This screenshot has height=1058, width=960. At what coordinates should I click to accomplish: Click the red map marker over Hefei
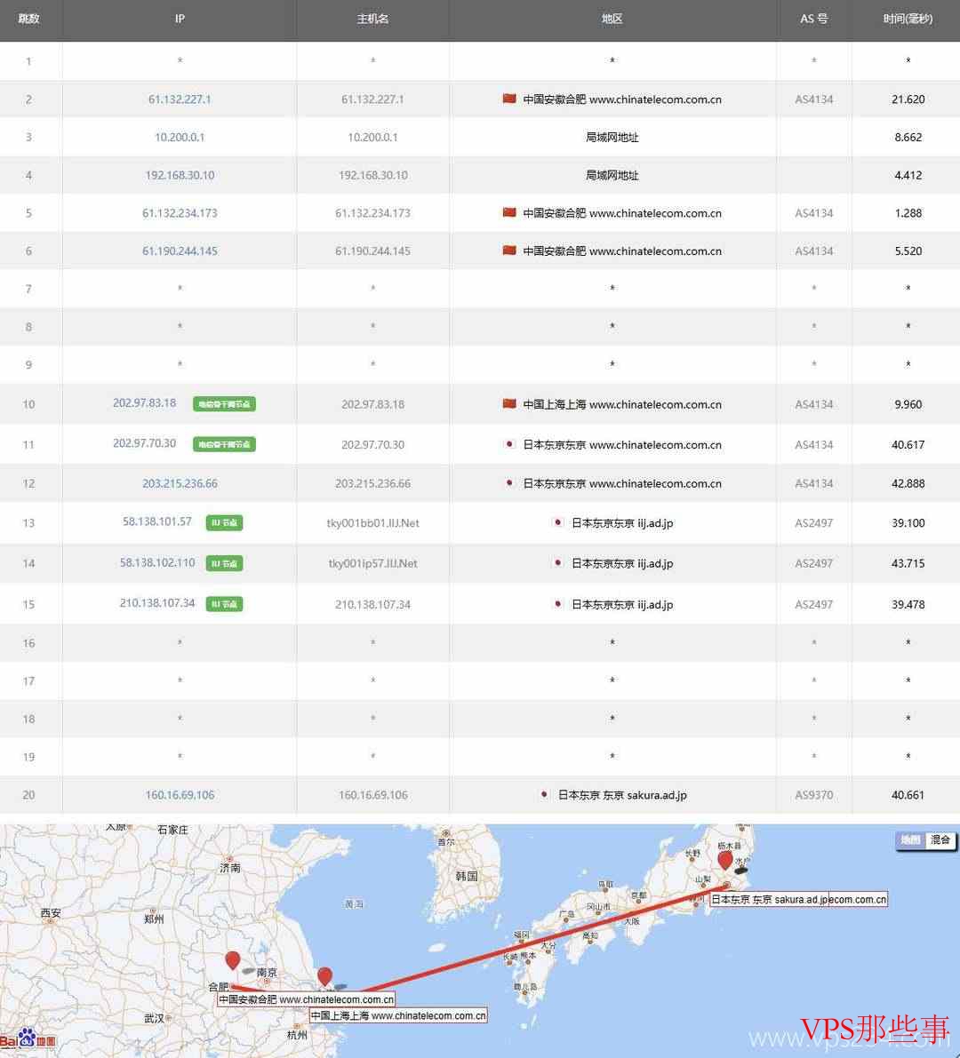(x=232, y=960)
